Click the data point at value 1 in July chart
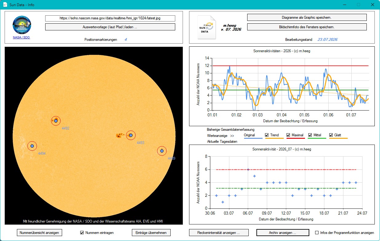 pyautogui.click(x=223, y=202)
